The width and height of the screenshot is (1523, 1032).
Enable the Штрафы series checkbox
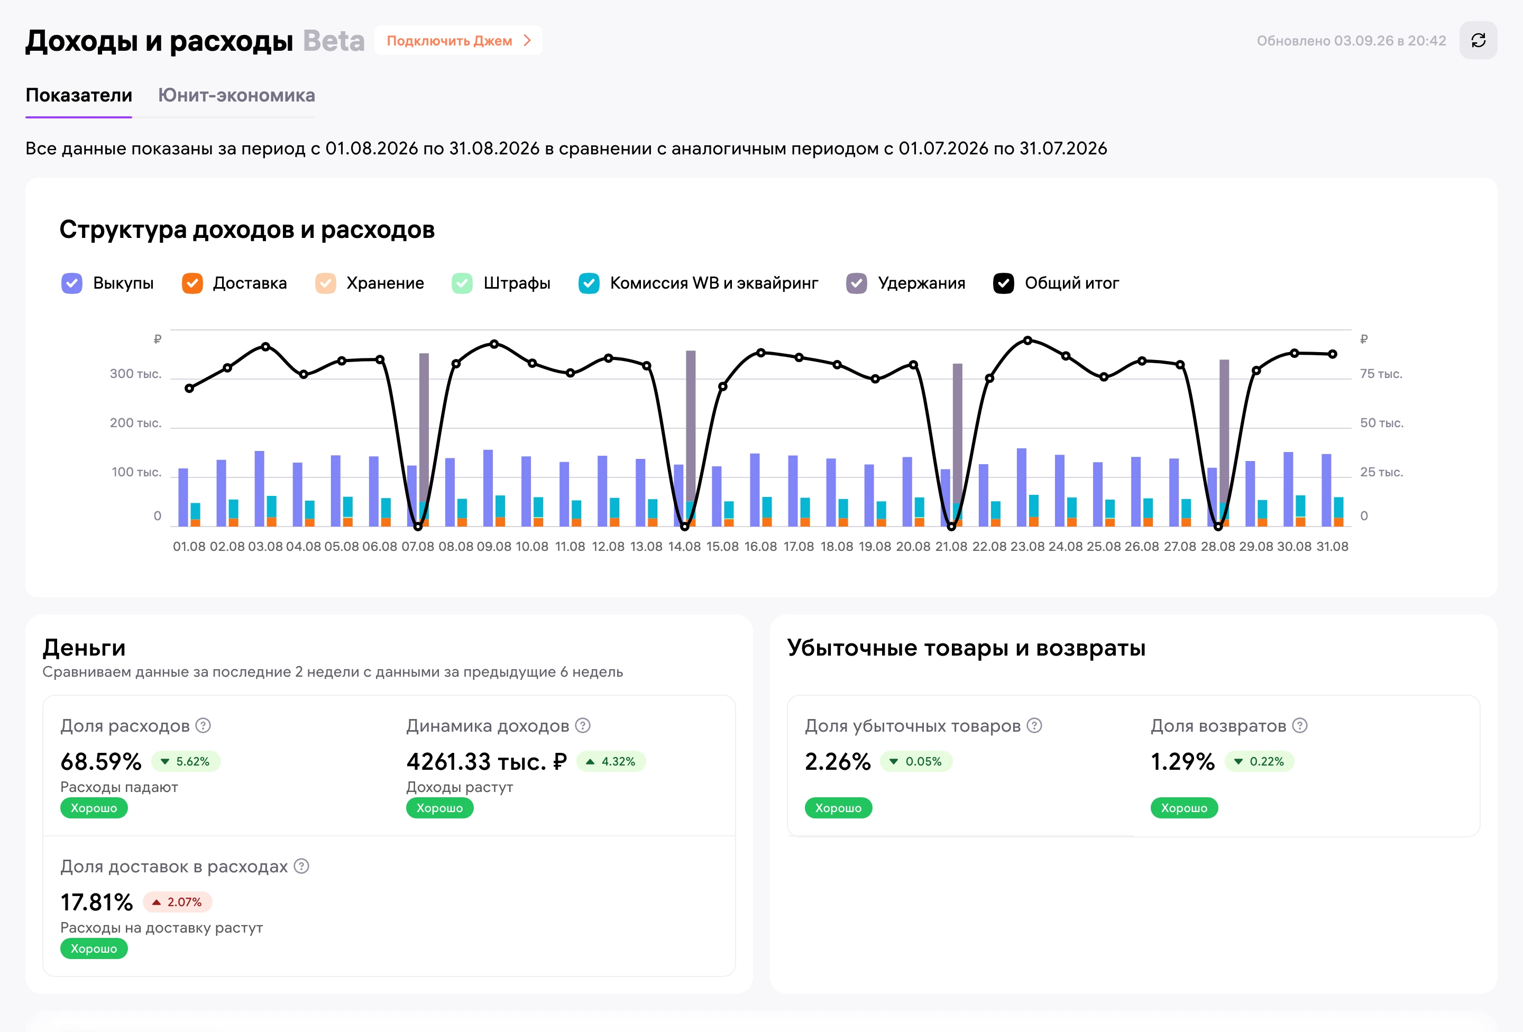(x=462, y=283)
